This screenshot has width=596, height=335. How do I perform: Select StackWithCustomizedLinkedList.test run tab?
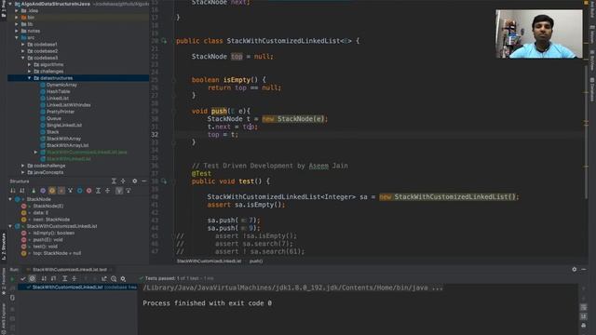point(70,269)
